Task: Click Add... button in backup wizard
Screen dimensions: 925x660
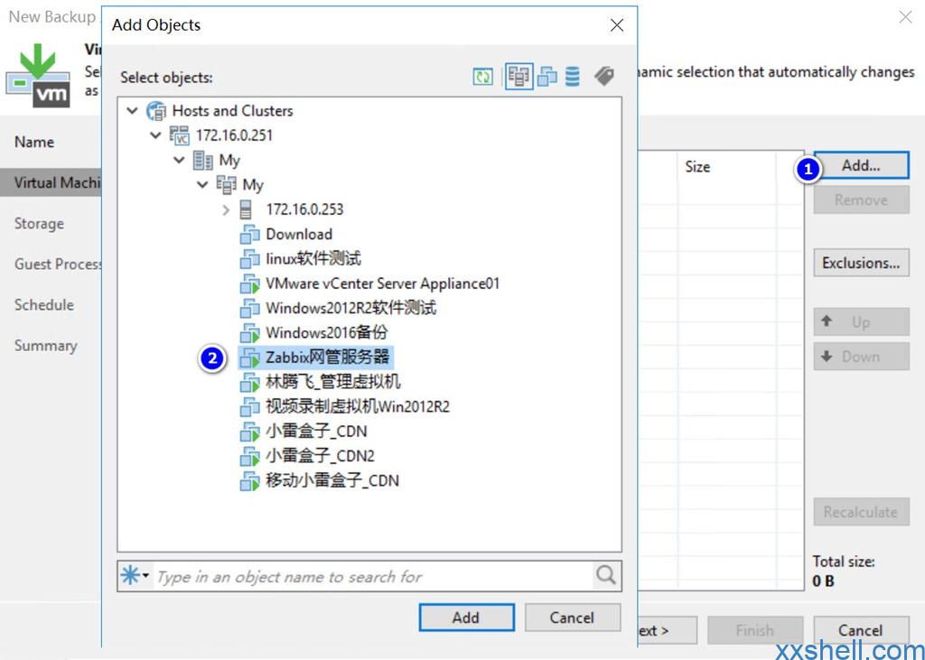Action: [861, 166]
